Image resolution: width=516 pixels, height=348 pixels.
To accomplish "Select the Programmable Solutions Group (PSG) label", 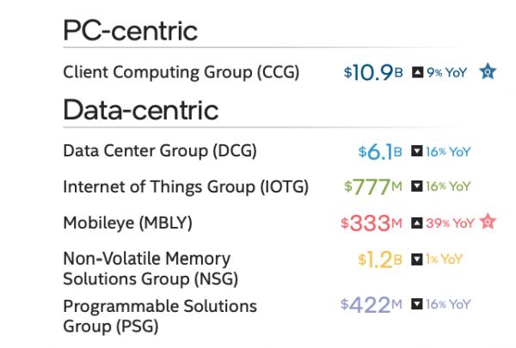I will click(160, 315).
